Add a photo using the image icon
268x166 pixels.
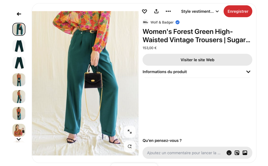tap(245, 153)
